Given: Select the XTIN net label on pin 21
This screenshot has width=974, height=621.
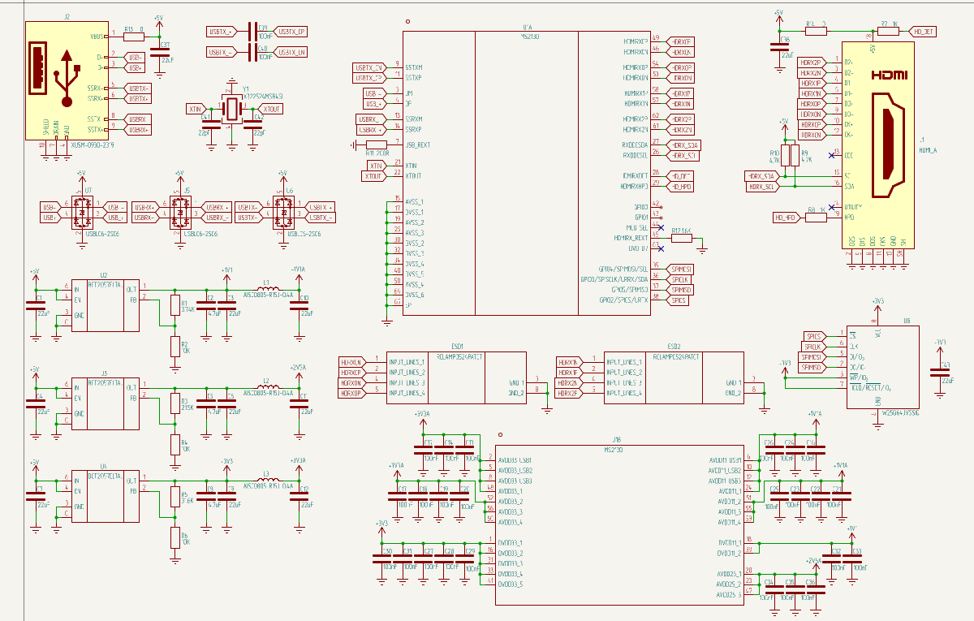Looking at the screenshot, I should point(374,165).
